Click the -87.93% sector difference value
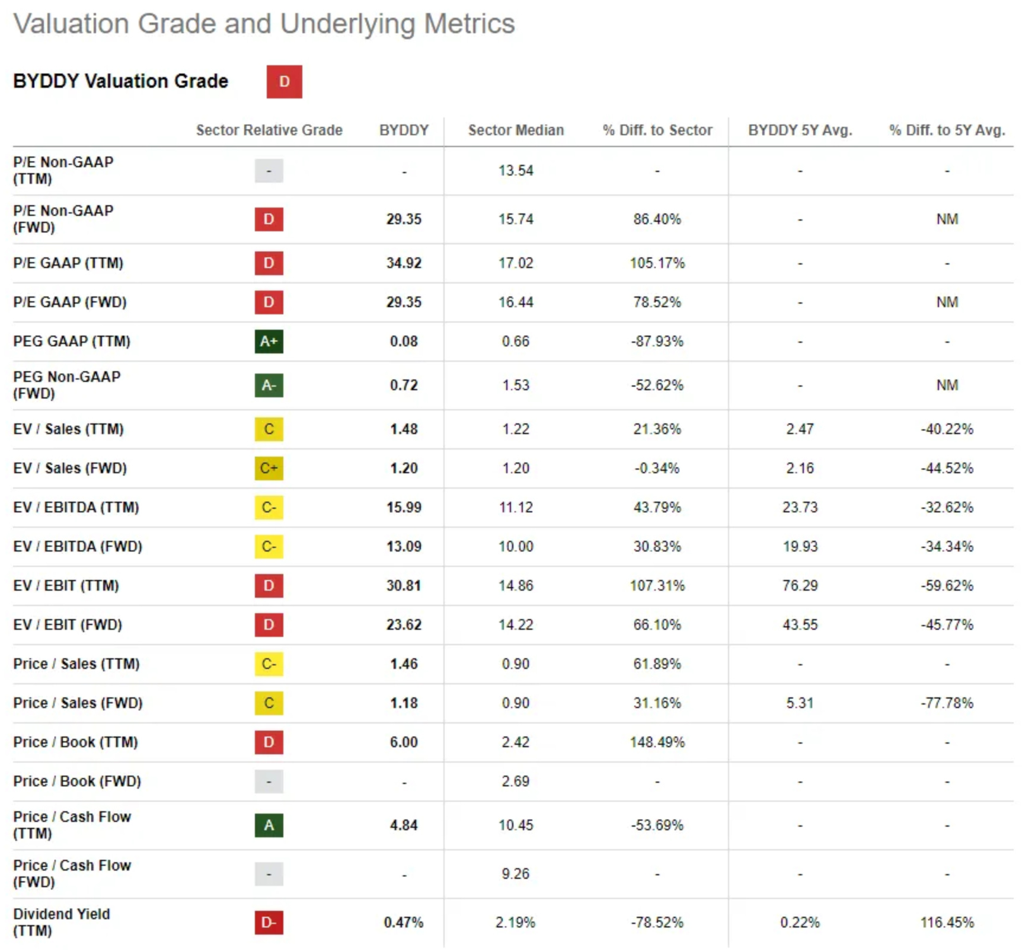The image size is (1022, 950). click(657, 342)
